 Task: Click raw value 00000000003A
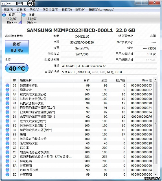pyautogui.click(x=141, y=112)
